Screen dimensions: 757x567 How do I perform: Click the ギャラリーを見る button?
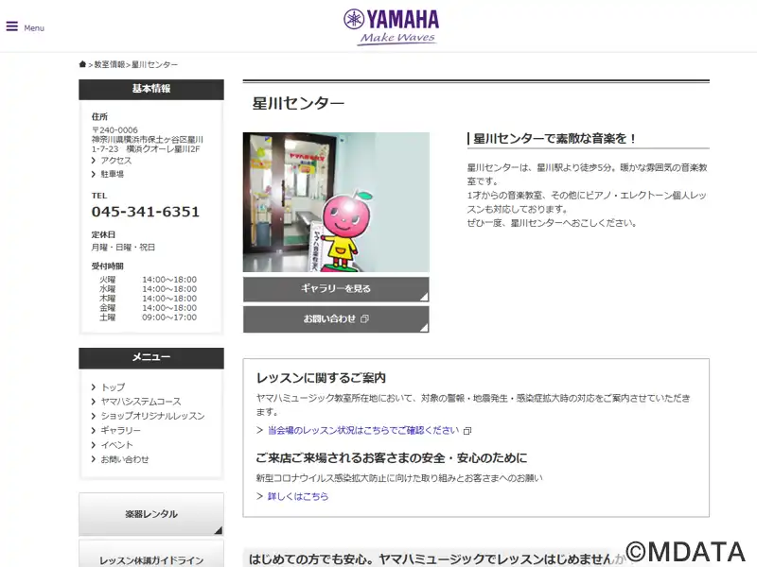pos(336,289)
